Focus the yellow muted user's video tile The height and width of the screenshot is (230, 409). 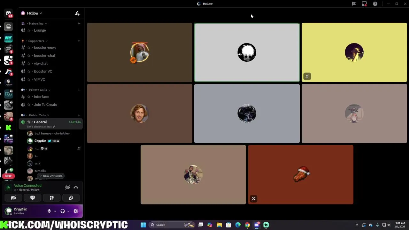pos(354,52)
